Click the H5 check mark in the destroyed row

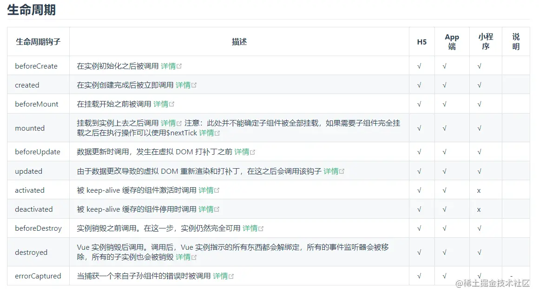419,253
